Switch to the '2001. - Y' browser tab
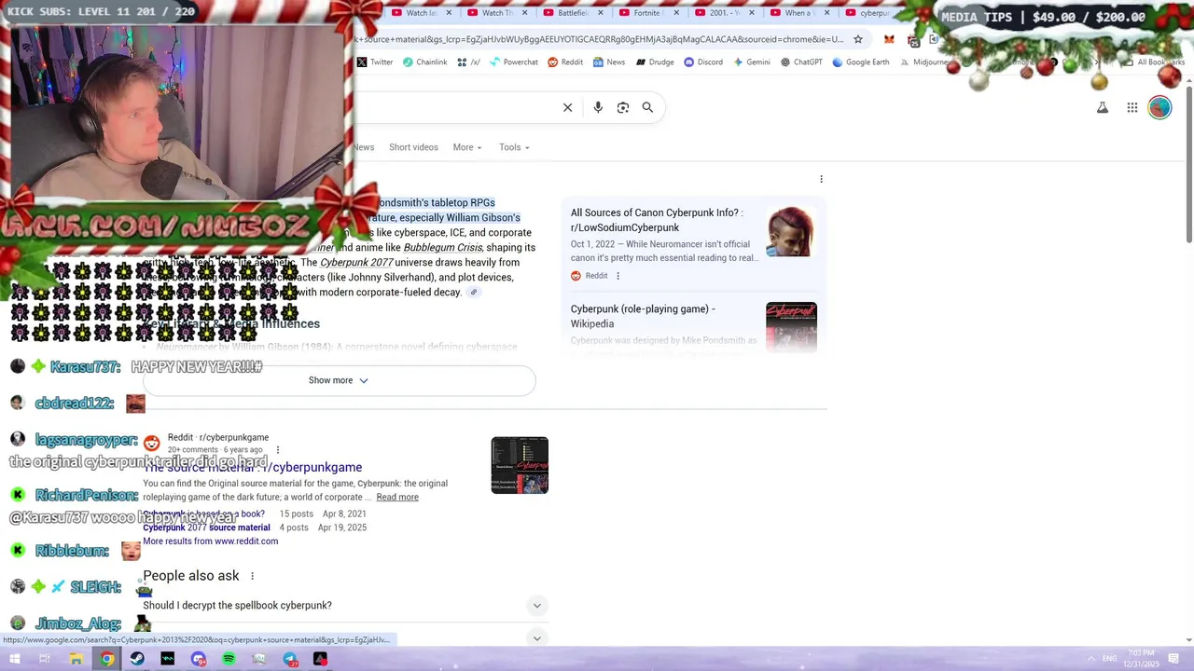 click(723, 13)
